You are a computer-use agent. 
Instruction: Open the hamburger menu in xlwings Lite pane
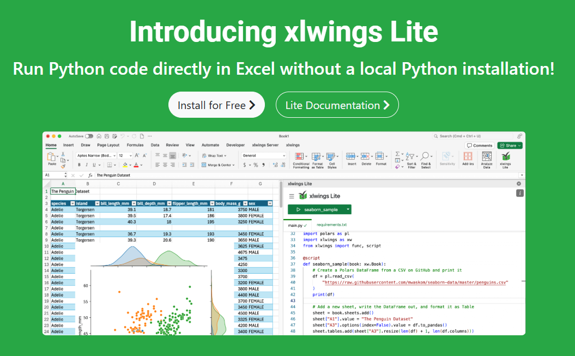click(x=292, y=196)
